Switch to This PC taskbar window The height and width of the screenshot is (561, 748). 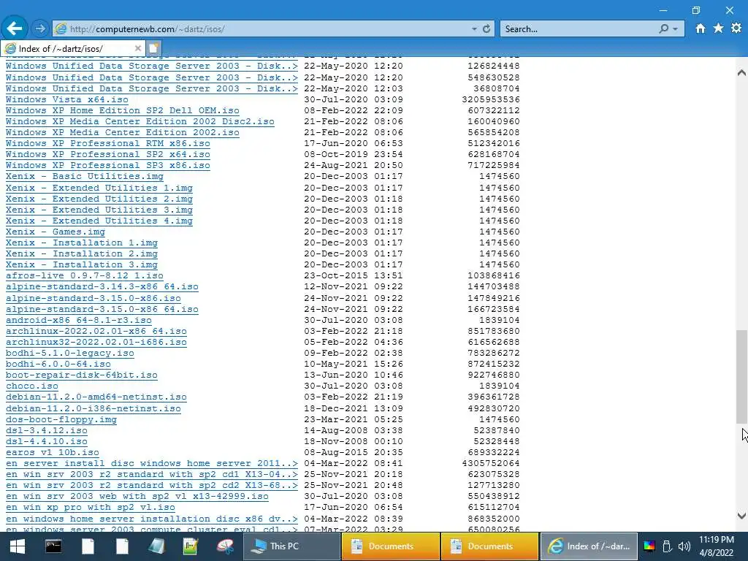pyautogui.click(x=292, y=546)
